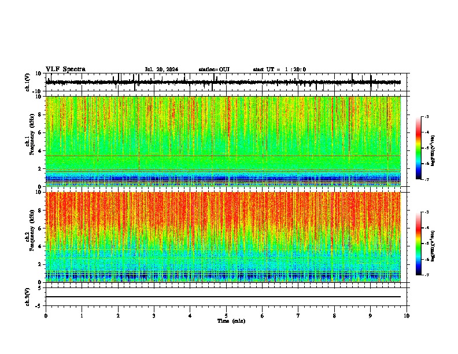Click the log(PSD) label of the lower colorbar
The height and width of the screenshot is (354, 458).
[x=433, y=246]
